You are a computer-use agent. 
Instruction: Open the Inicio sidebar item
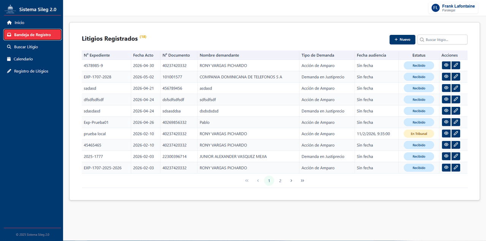pyautogui.click(x=32, y=23)
